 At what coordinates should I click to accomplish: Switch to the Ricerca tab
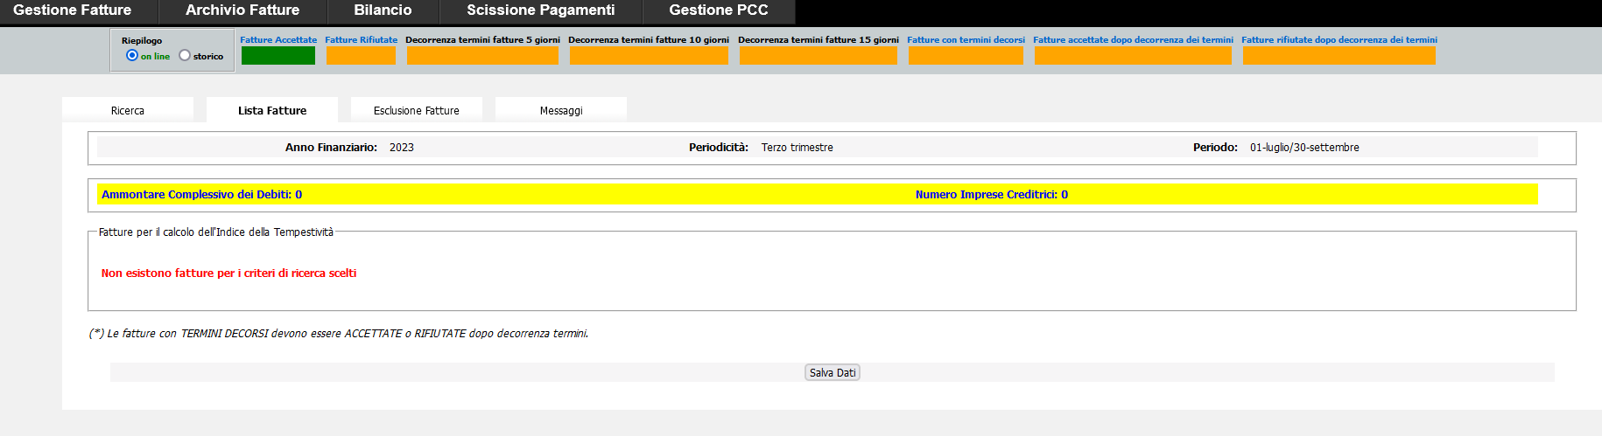[x=128, y=110]
